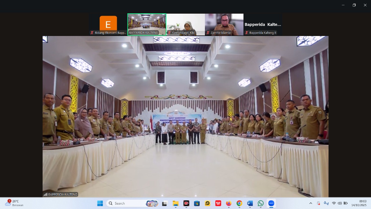
Task: Open Google Chrome from the taskbar
Action: click(239, 203)
